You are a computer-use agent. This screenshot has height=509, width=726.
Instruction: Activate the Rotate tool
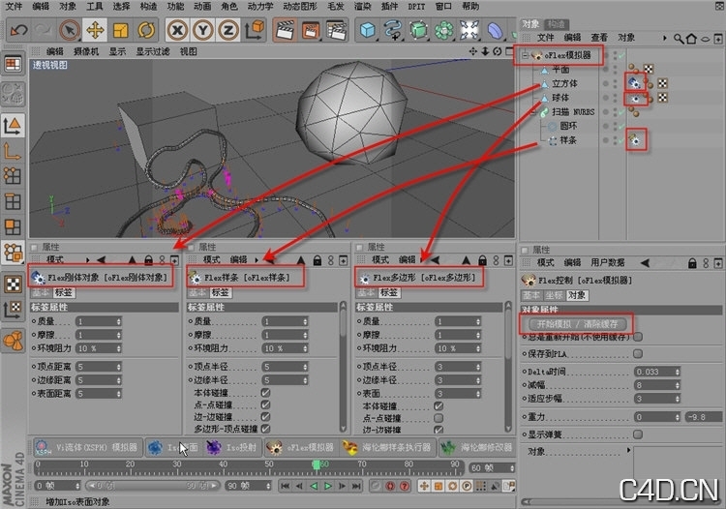click(146, 30)
